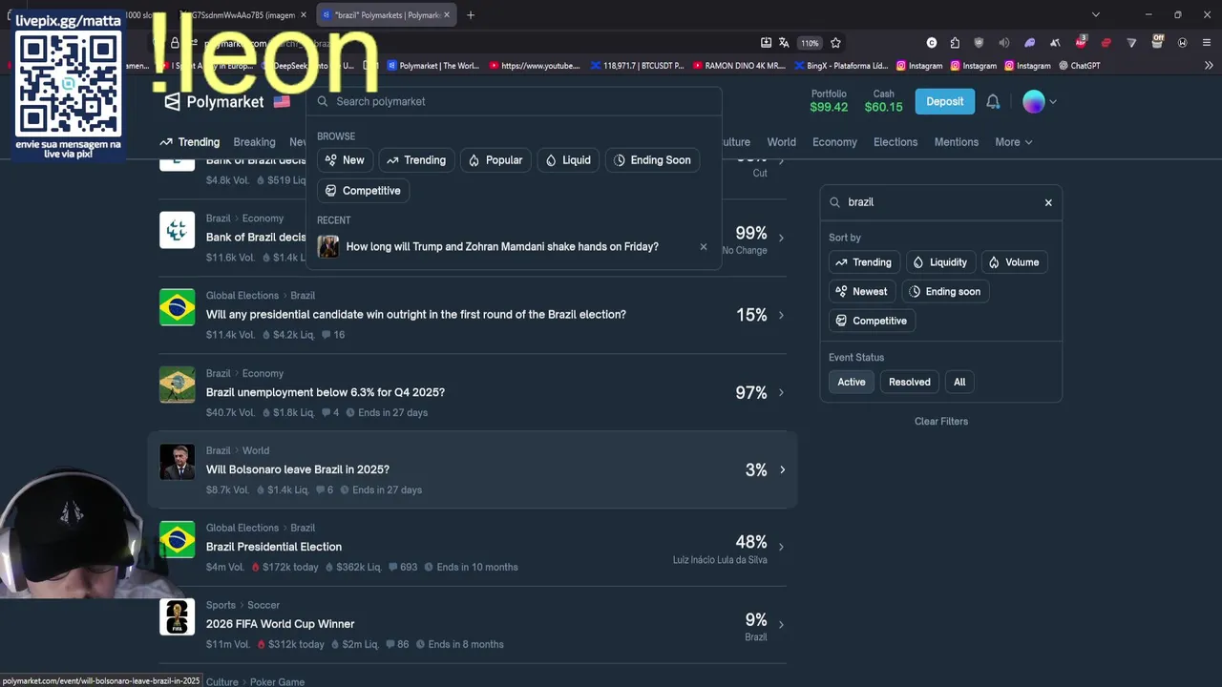Image resolution: width=1222 pixels, height=687 pixels.
Task: Expand Brazil unemployment market chevron
Action: [782, 392]
